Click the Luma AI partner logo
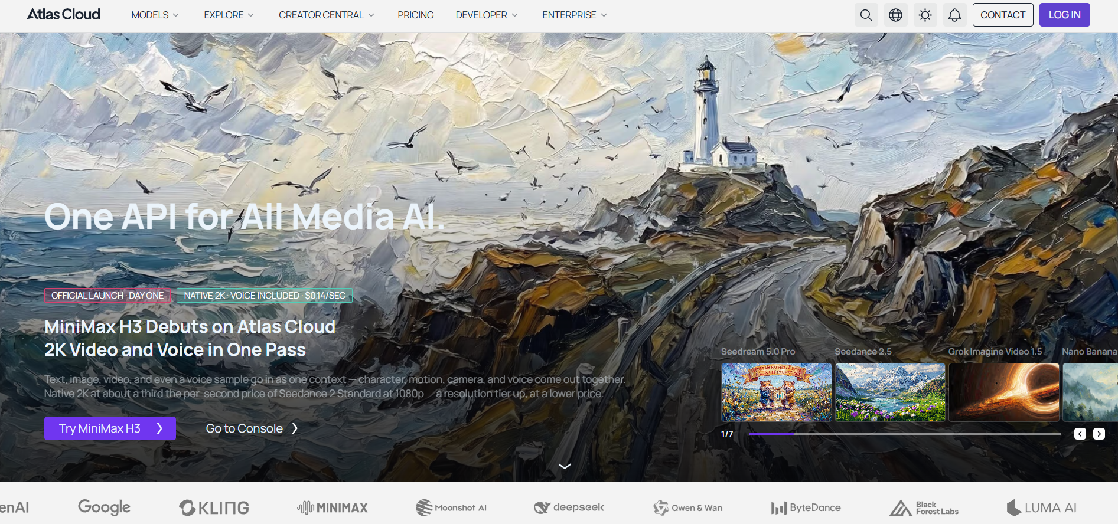1118x524 pixels. (1042, 507)
